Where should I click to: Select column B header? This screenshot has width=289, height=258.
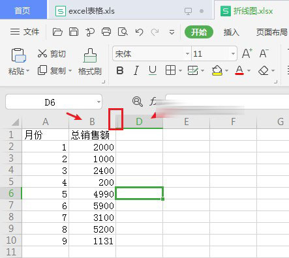(x=92, y=122)
